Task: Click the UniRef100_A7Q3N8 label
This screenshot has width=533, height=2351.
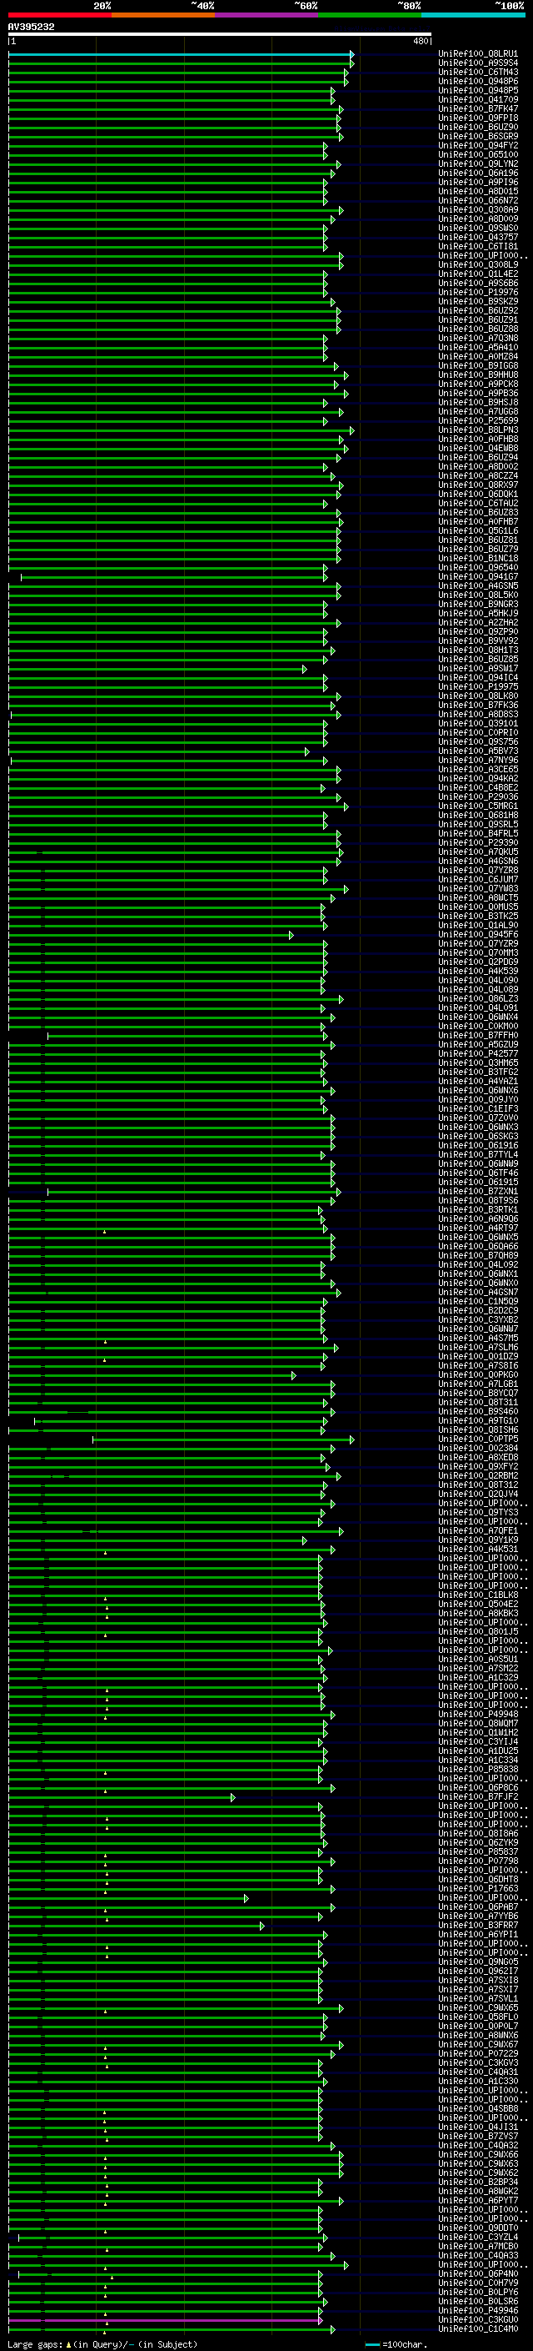Action: (x=478, y=338)
